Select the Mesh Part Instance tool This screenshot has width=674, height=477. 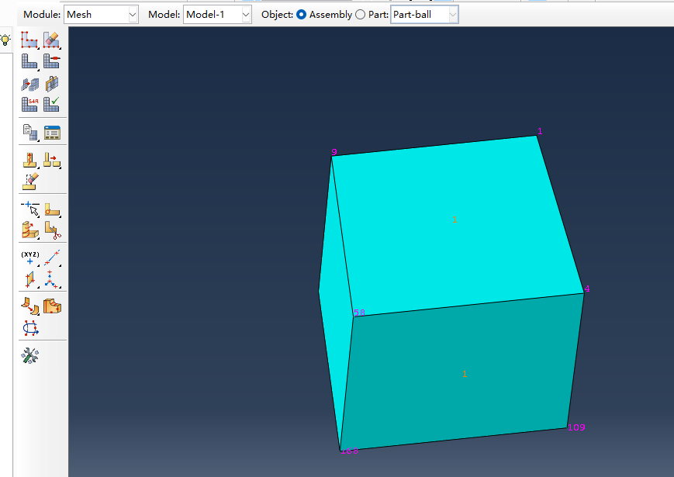point(29,60)
